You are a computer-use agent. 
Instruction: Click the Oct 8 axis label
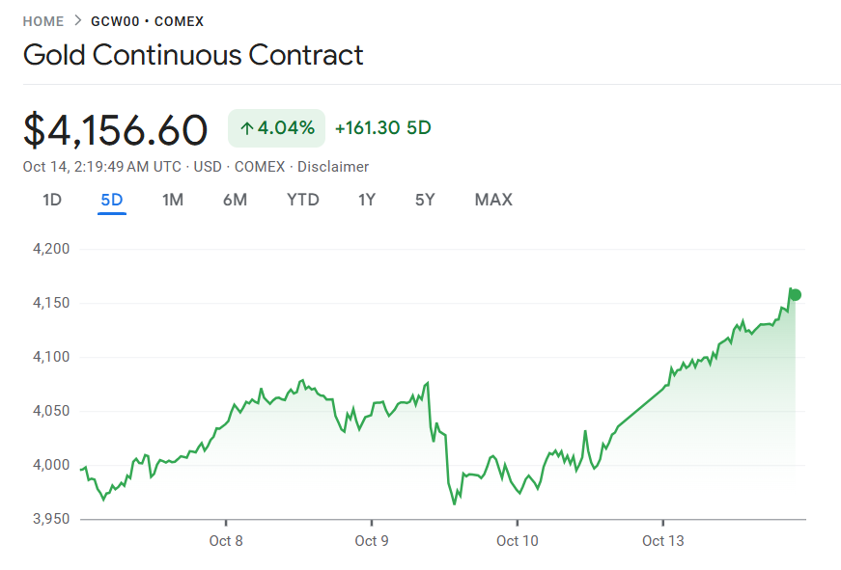(226, 540)
